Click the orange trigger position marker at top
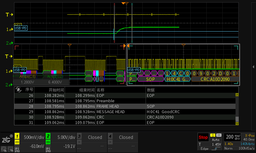 click(x=123, y=3)
